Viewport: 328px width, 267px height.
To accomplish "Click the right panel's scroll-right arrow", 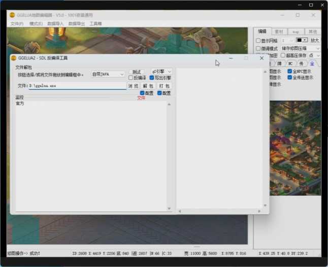I will pos(260,212).
